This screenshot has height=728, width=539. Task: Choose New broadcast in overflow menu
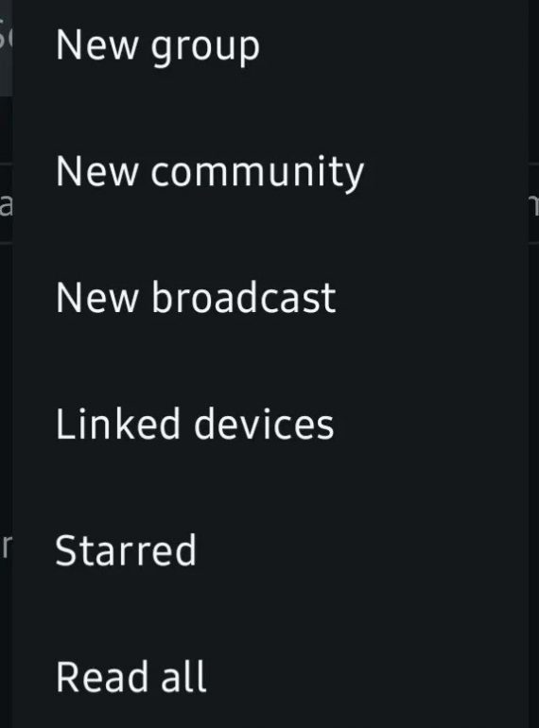[270, 299]
